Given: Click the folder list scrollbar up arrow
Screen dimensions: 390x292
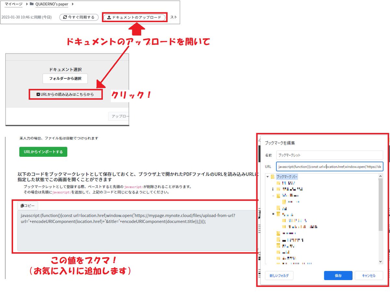Looking at the screenshot, I should point(381,176).
